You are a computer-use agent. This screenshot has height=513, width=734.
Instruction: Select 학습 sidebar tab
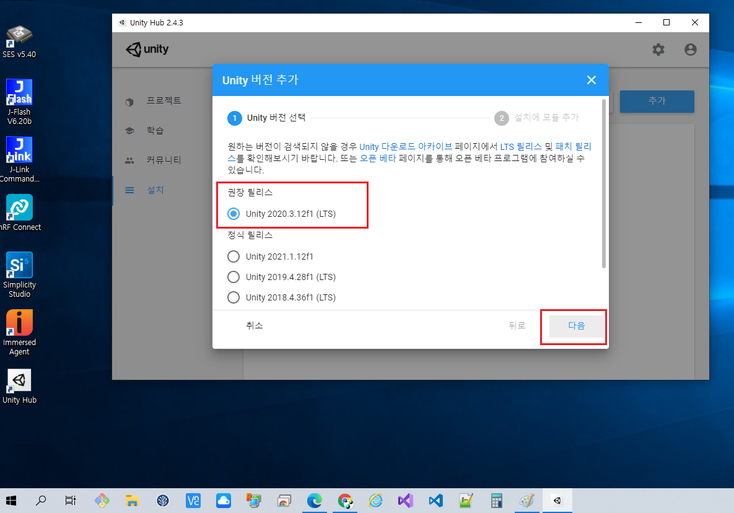155,131
